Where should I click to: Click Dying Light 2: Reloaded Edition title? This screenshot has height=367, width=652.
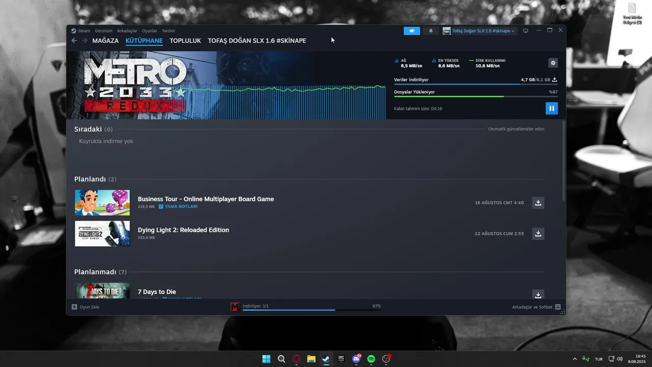(x=183, y=230)
